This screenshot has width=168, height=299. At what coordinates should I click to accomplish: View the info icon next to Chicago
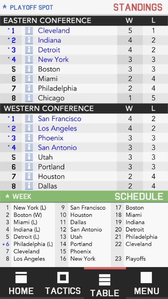point(29,98)
